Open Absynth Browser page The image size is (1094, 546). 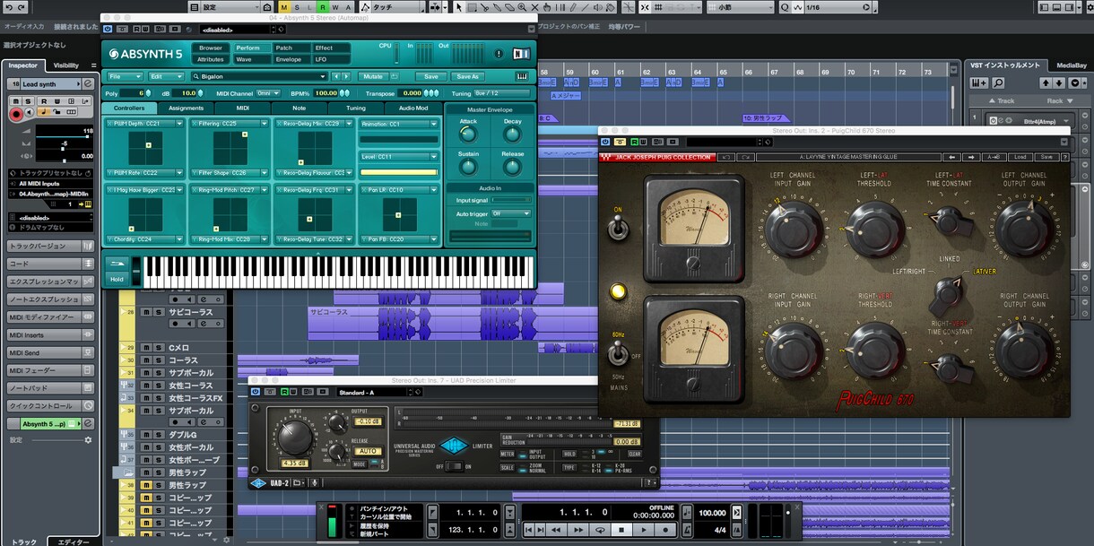[211, 48]
